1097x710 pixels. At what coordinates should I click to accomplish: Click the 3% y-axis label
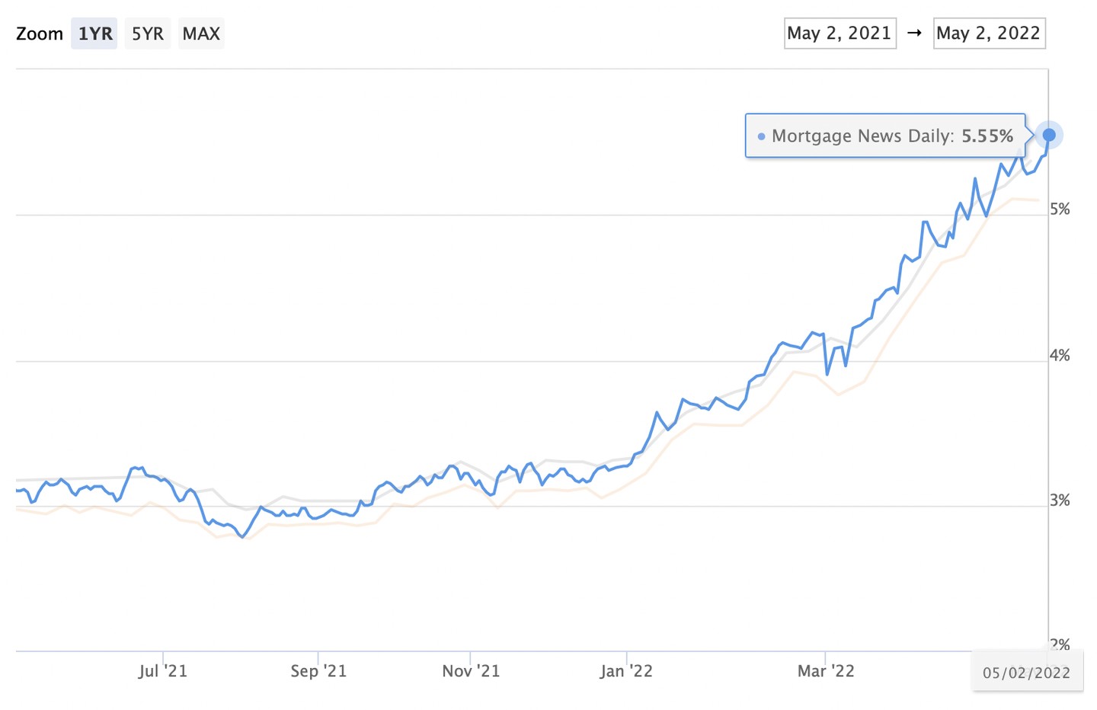[1060, 501]
